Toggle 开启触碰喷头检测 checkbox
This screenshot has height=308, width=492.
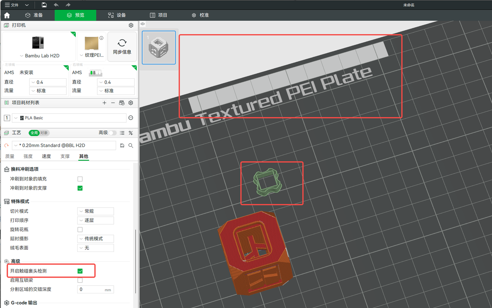(x=80, y=271)
